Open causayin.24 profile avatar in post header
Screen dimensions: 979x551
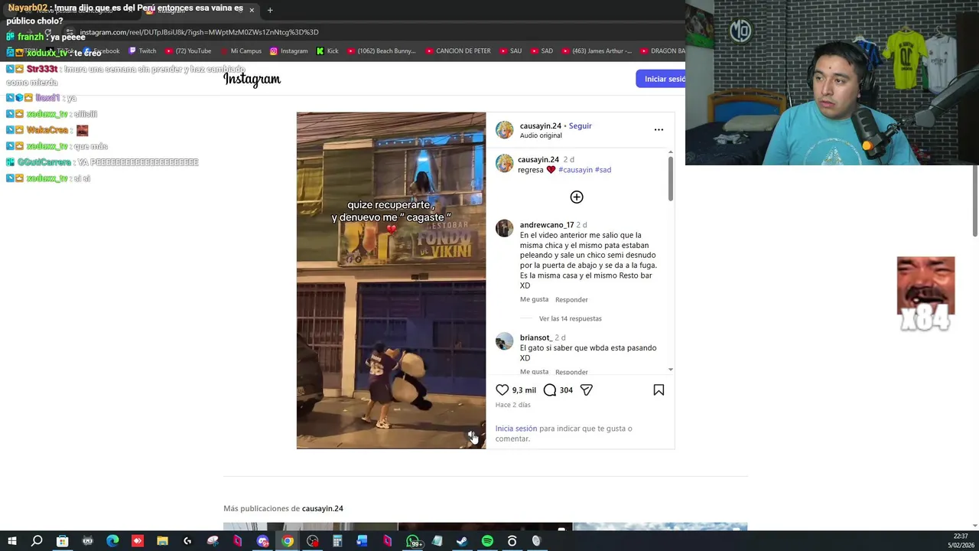[504, 130]
